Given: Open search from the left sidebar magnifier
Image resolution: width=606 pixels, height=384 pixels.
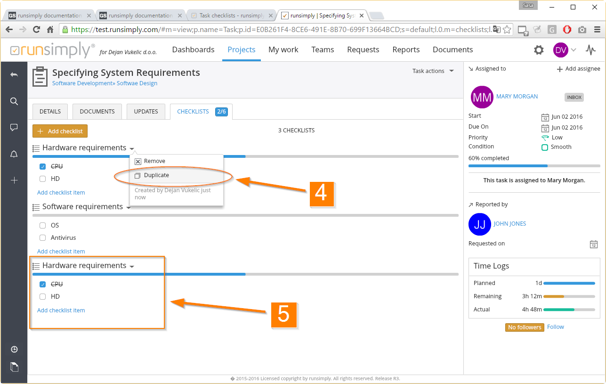Looking at the screenshot, I should (x=14, y=101).
